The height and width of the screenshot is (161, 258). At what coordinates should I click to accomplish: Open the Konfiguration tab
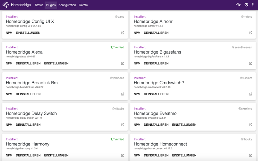pos(67,5)
